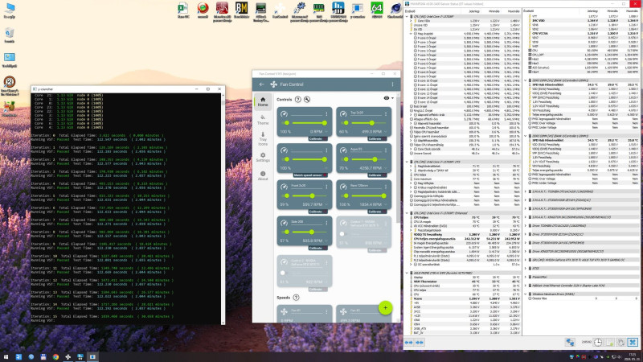Screen dimensions: 643x362
Task: Open Fan Control's header three-dot menu
Action: pyautogui.click(x=392, y=84)
